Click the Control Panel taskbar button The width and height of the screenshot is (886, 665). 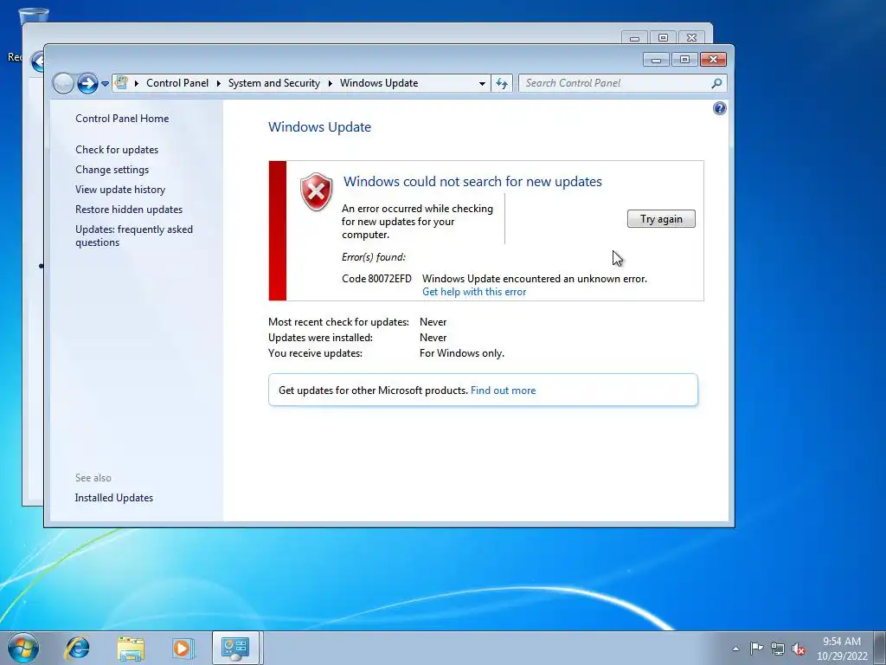[235, 648]
